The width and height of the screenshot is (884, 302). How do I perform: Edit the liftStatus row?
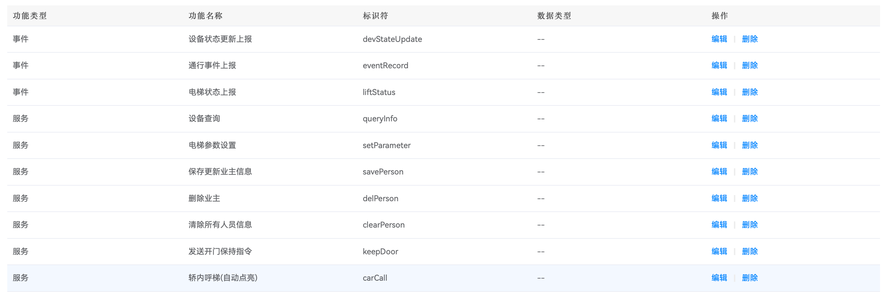click(719, 92)
